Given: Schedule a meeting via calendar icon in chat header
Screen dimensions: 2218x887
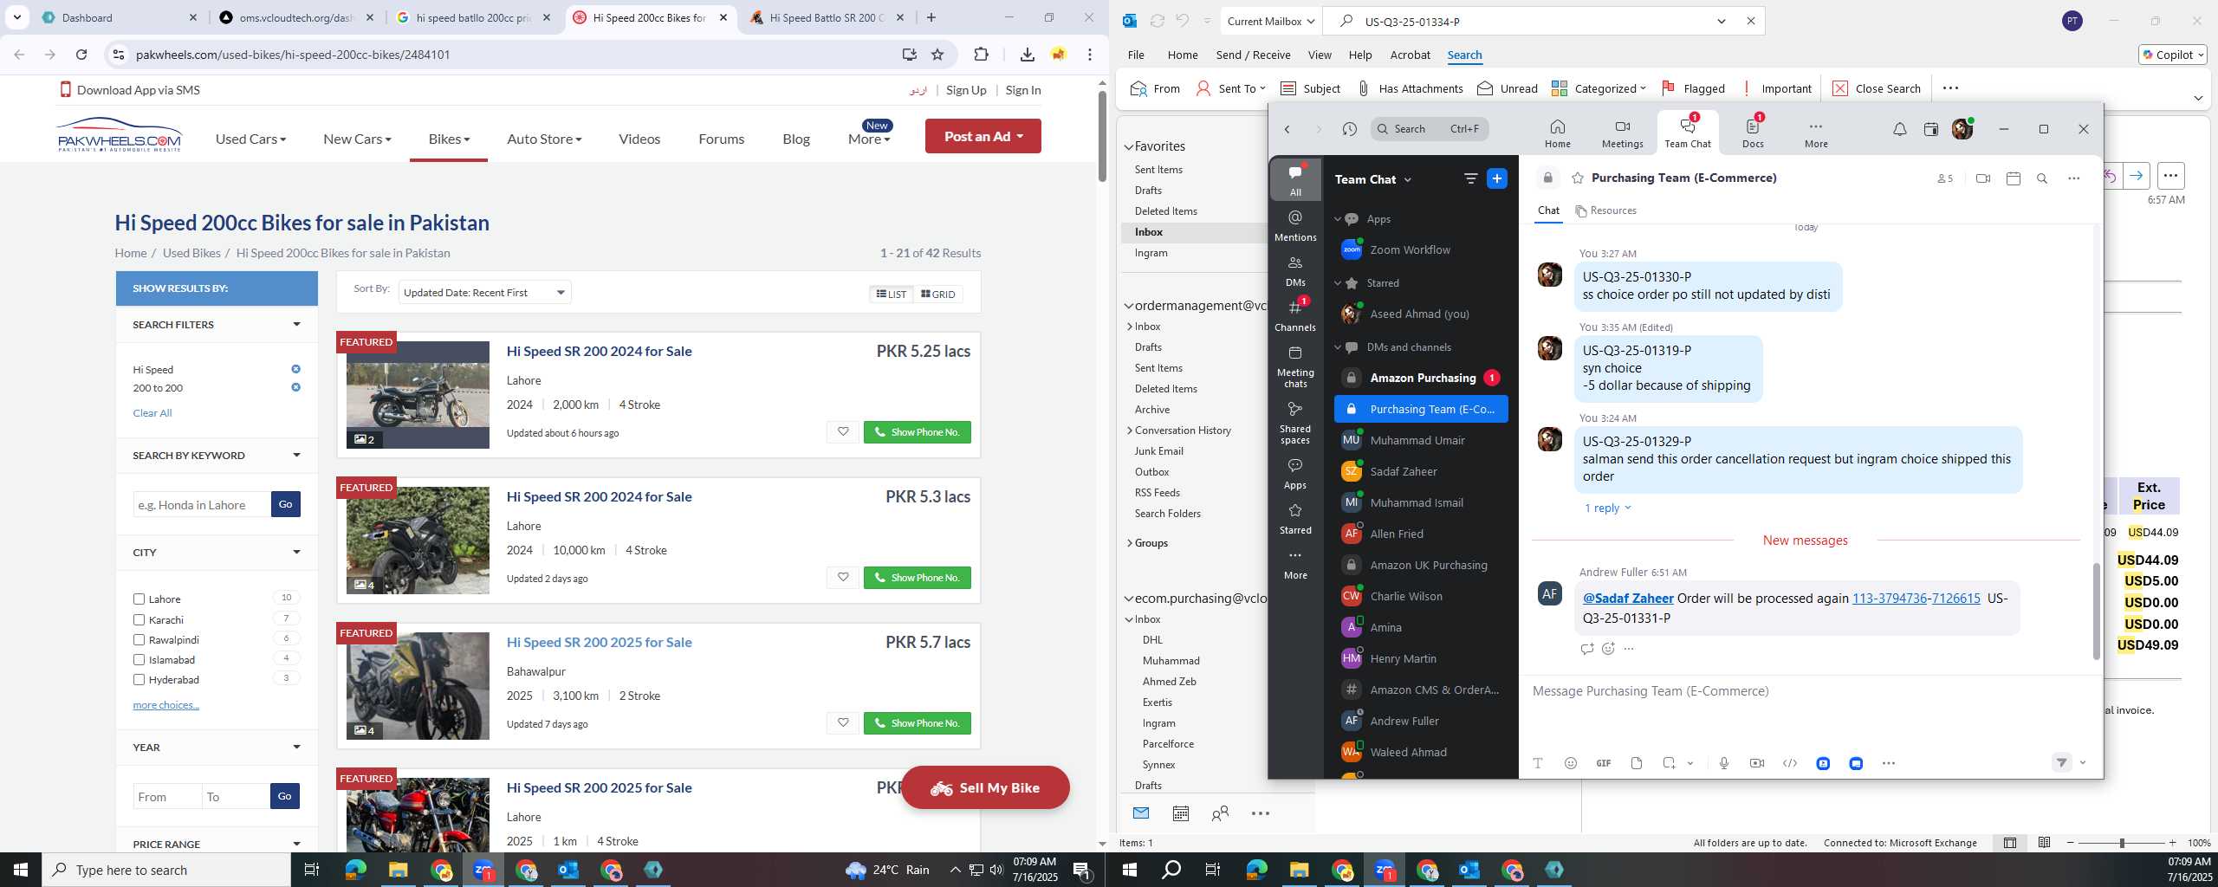Looking at the screenshot, I should 2013,178.
